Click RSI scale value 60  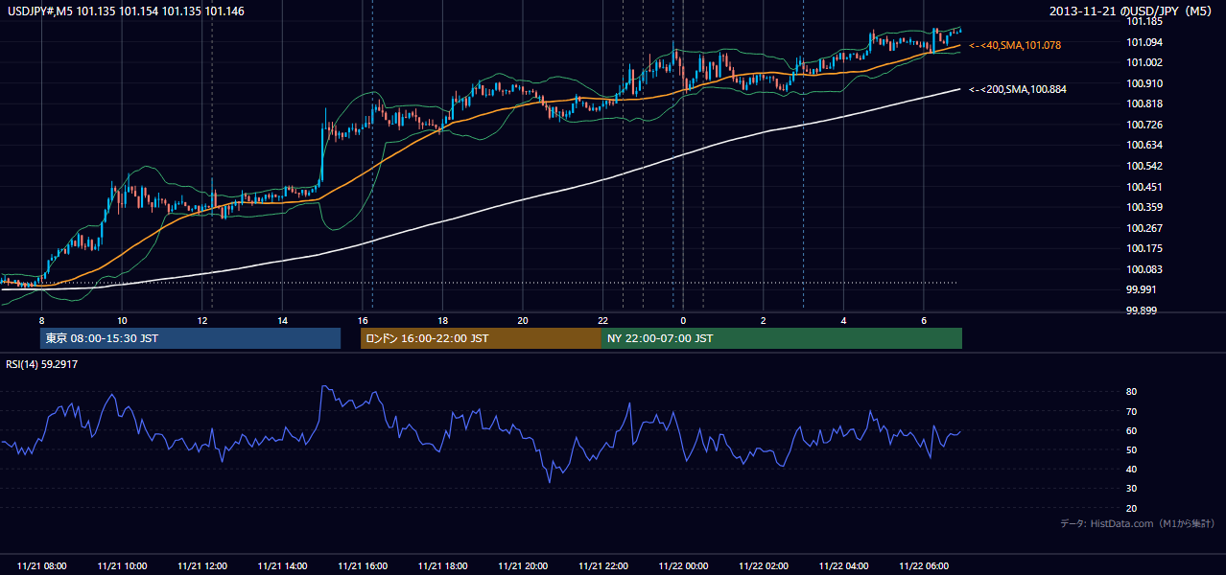click(x=1132, y=430)
